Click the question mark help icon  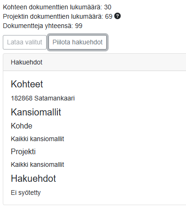coord(117,16)
